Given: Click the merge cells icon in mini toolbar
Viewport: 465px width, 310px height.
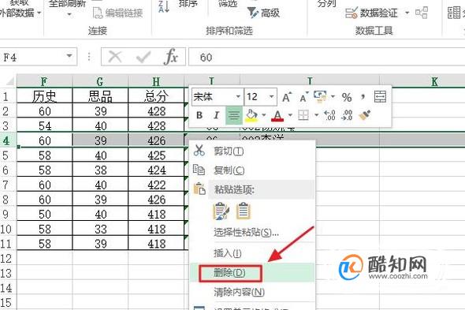Looking at the screenshot, I should (380, 97).
